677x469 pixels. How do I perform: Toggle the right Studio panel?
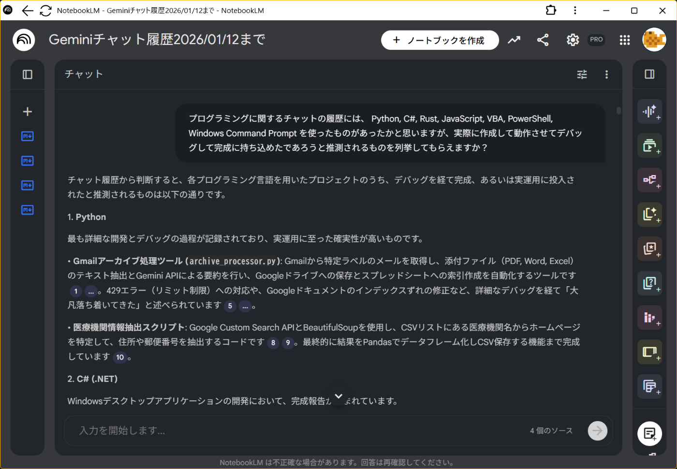649,74
